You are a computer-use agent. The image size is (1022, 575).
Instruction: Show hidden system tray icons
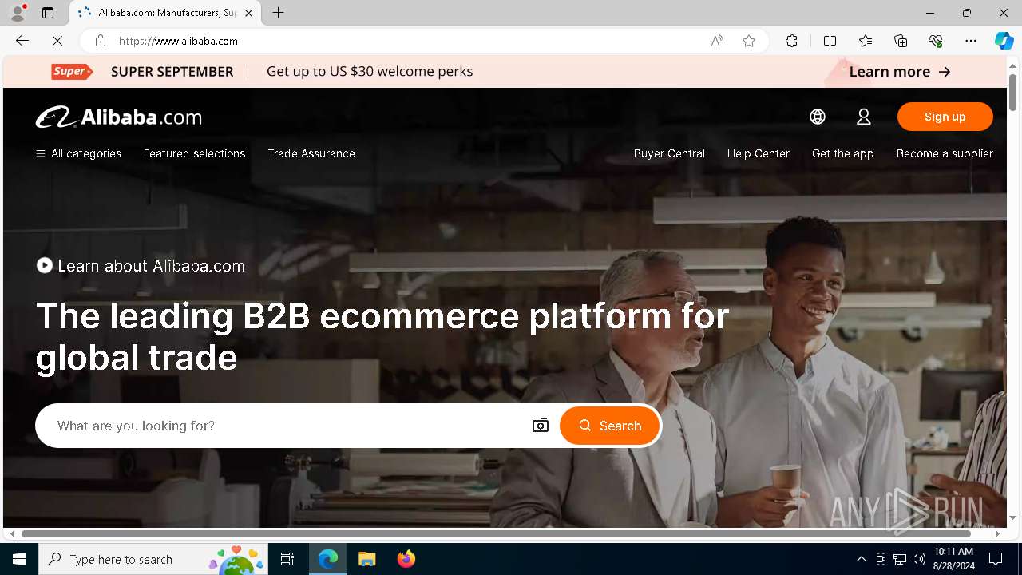[861, 559]
